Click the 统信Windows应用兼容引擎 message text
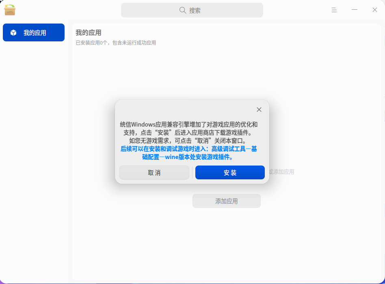This screenshot has height=284, width=385. click(188, 132)
